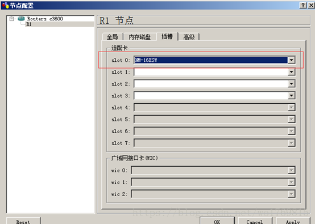
Task: Click the slot 2 combo box field
Action: click(211, 84)
